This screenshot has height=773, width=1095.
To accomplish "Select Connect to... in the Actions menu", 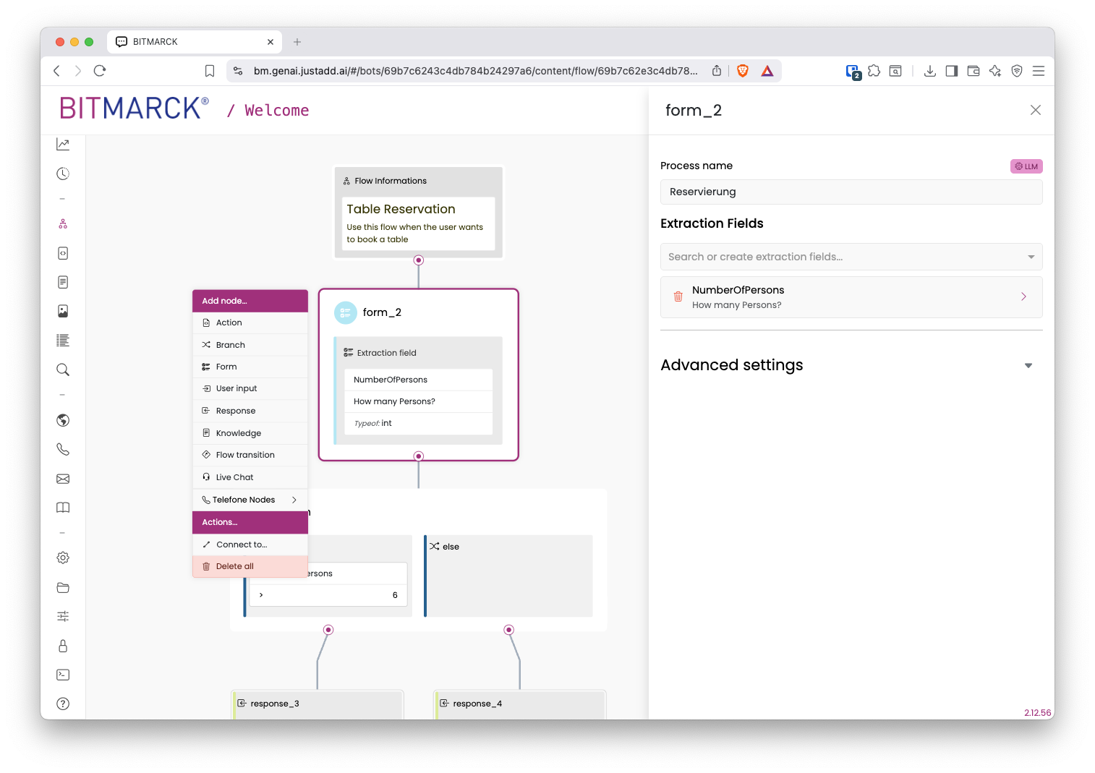I will coord(250,544).
